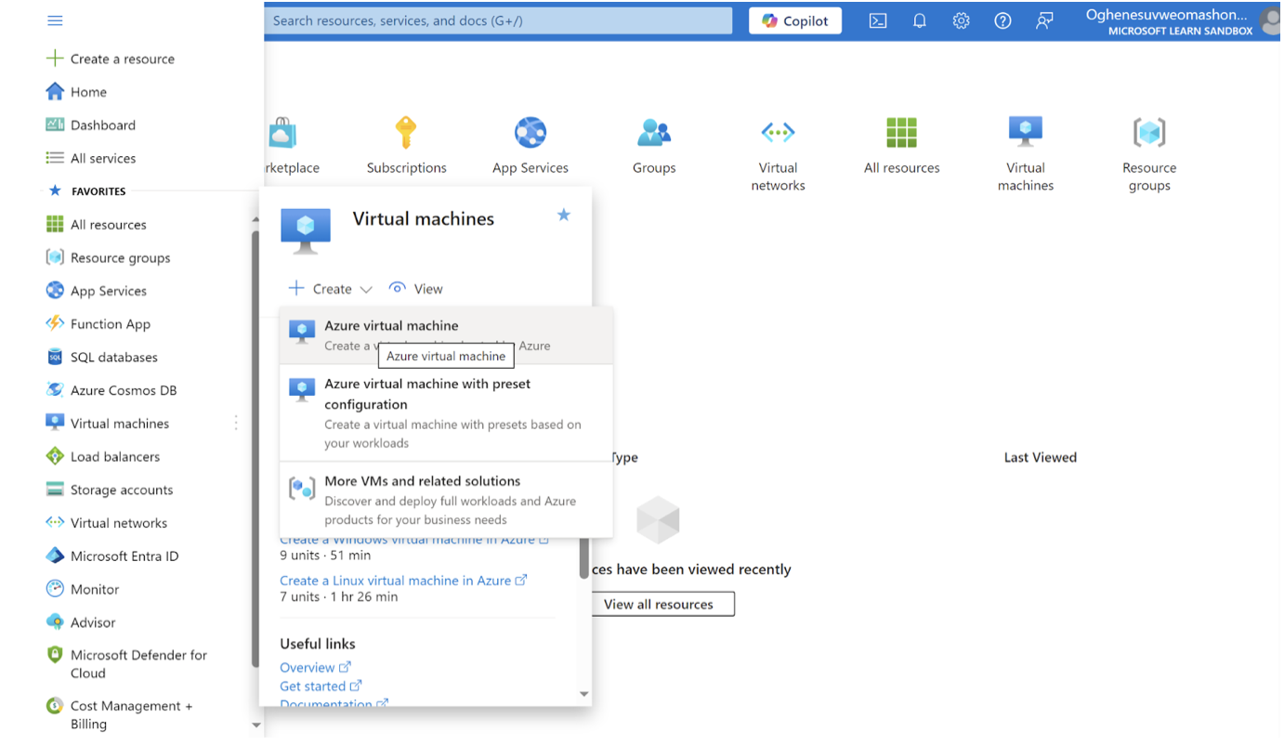Open the feedback icon in top bar
Screen dimensions: 1284x745
(1044, 20)
